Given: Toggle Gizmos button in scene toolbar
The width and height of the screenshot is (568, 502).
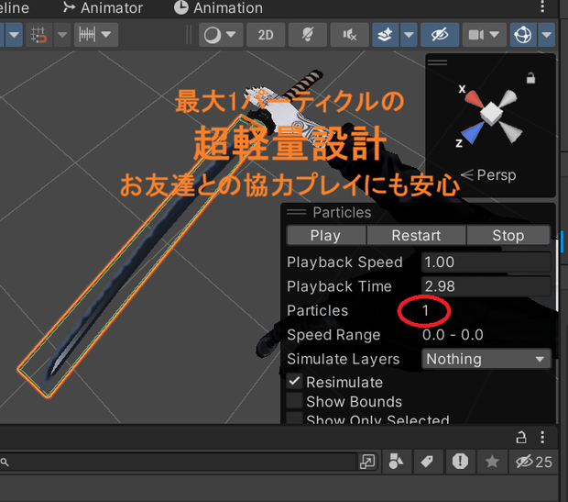Looking at the screenshot, I should [x=523, y=35].
